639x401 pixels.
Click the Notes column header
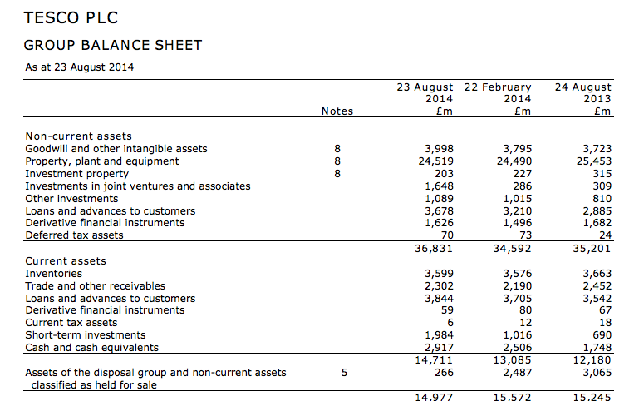[x=337, y=111]
